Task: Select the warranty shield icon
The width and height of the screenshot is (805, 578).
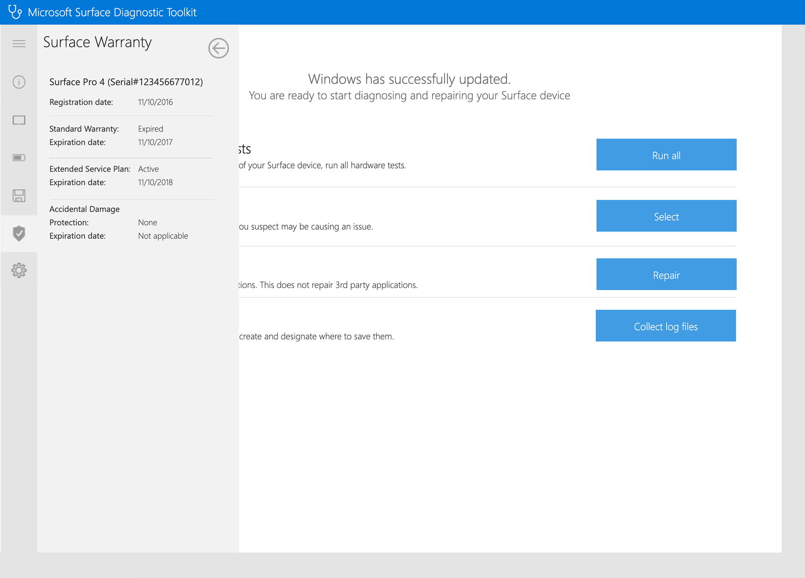Action: [19, 233]
